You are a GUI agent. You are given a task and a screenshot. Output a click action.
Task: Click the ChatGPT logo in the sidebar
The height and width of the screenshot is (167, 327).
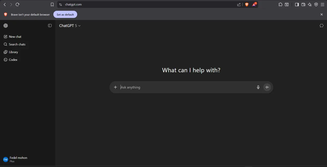6,26
